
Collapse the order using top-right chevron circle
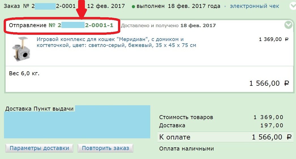pos(293,6)
